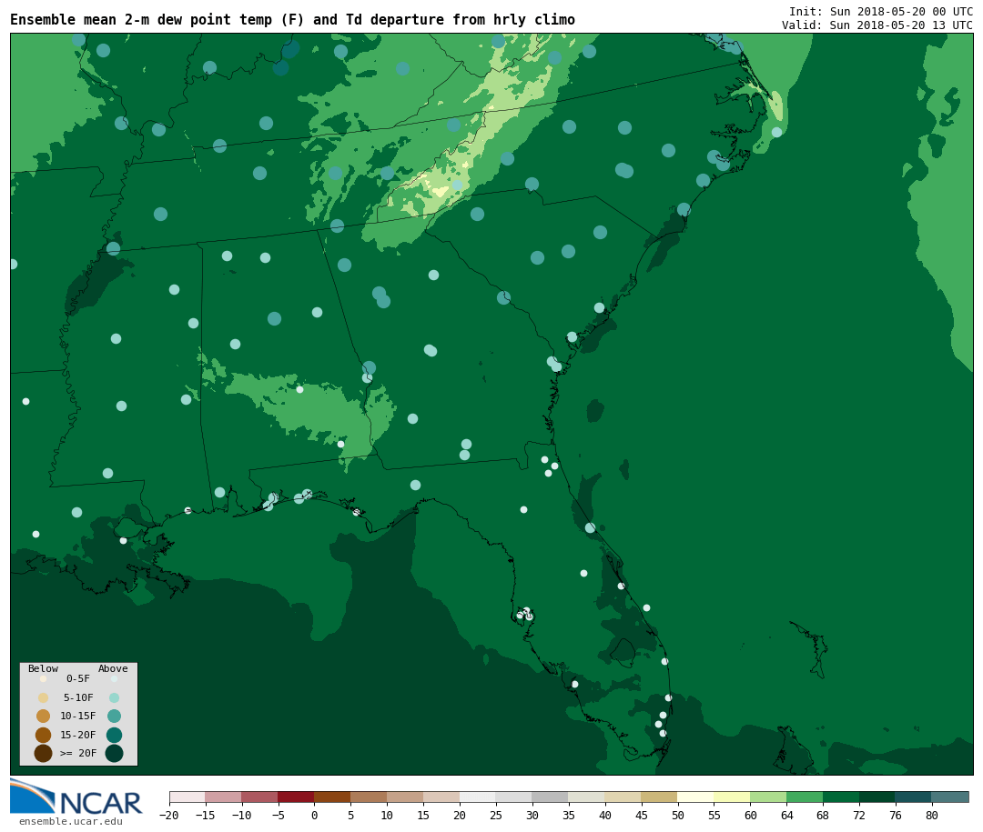The height and width of the screenshot is (832, 983).
Task: Select the 45 to 50 khaki swatch
Action: pyautogui.click(x=660, y=797)
